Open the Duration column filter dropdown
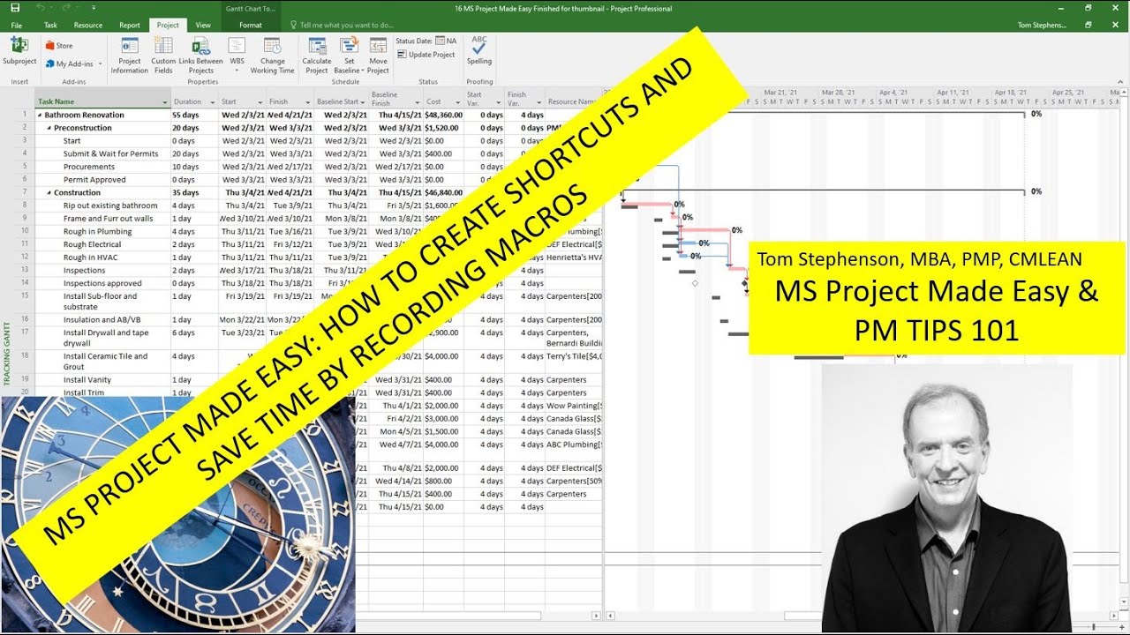The width and height of the screenshot is (1130, 635). 213,102
